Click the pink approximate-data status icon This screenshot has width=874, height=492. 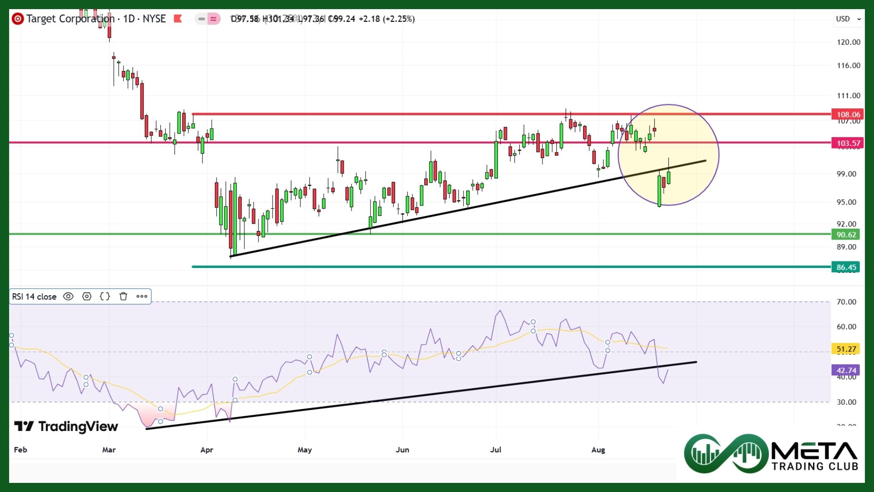coord(213,19)
